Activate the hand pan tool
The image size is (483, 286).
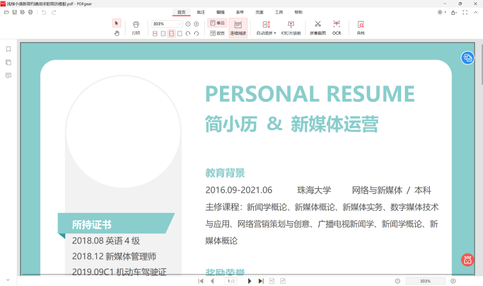[x=116, y=33]
